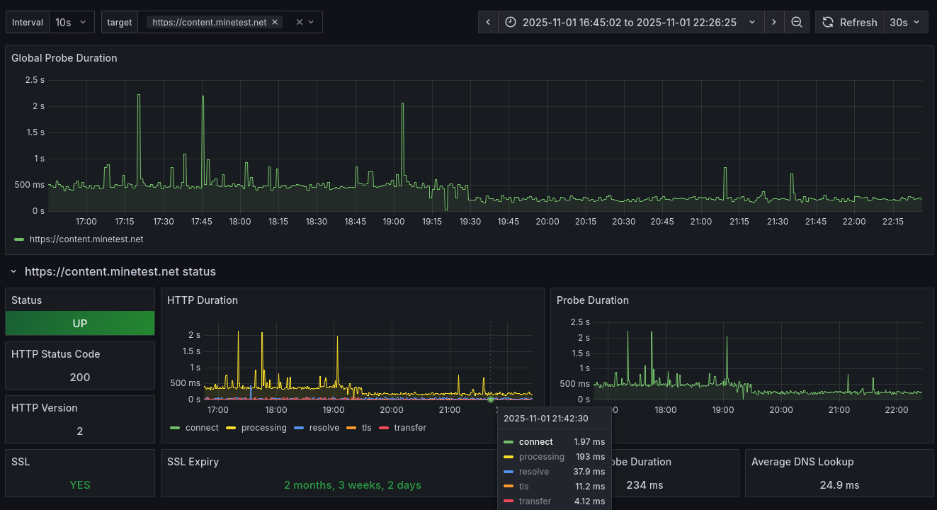Clear all target values with X icon
Screen dimensions: 937x510
coord(299,22)
